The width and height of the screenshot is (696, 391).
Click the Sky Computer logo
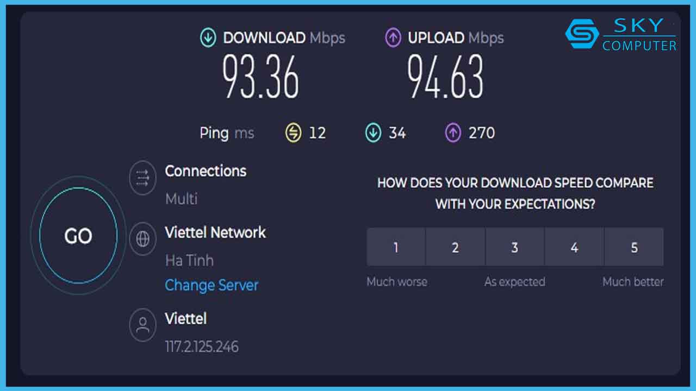pyautogui.click(x=620, y=34)
